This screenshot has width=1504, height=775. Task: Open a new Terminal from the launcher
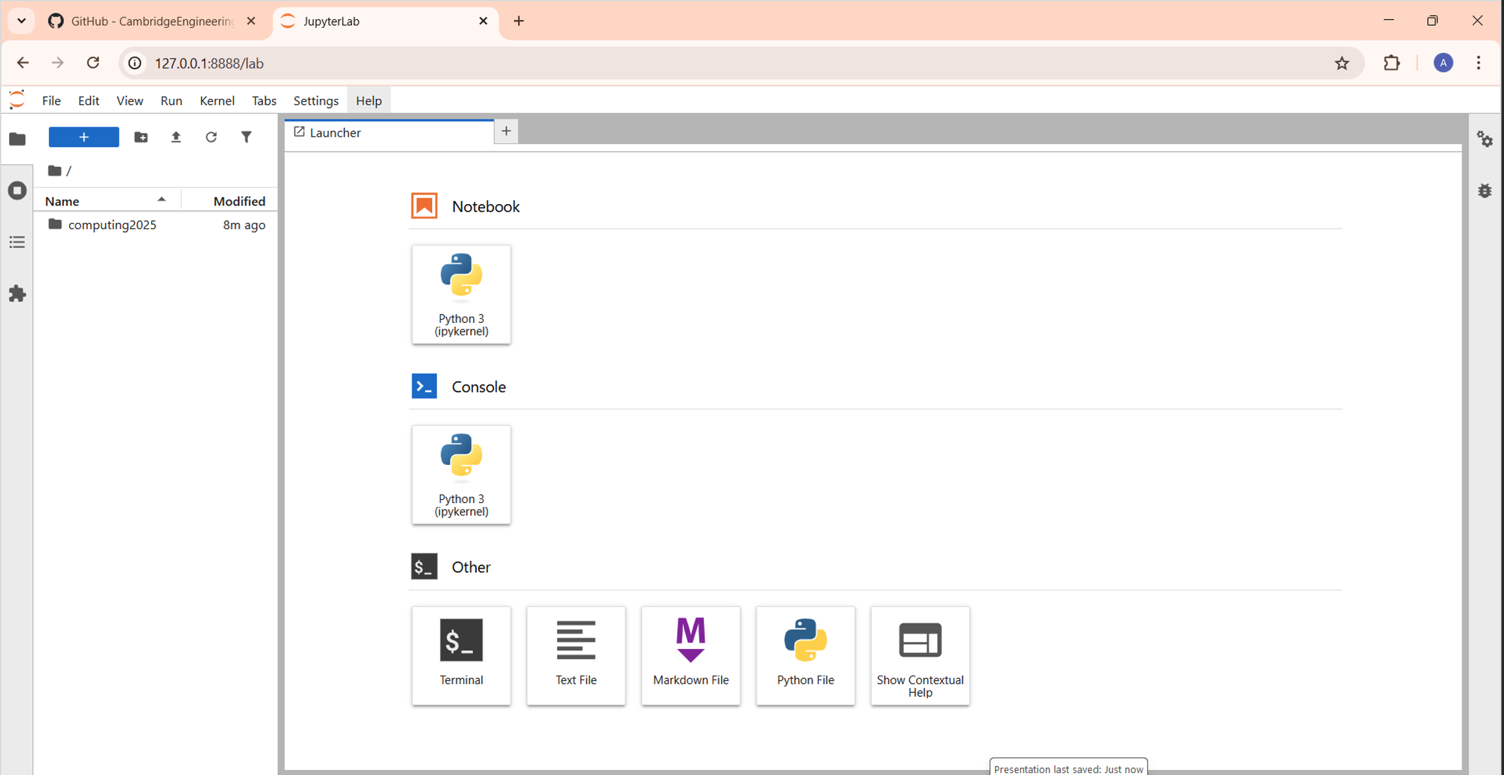coord(461,655)
